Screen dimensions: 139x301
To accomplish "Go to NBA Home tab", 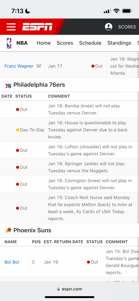I will [44, 43].
